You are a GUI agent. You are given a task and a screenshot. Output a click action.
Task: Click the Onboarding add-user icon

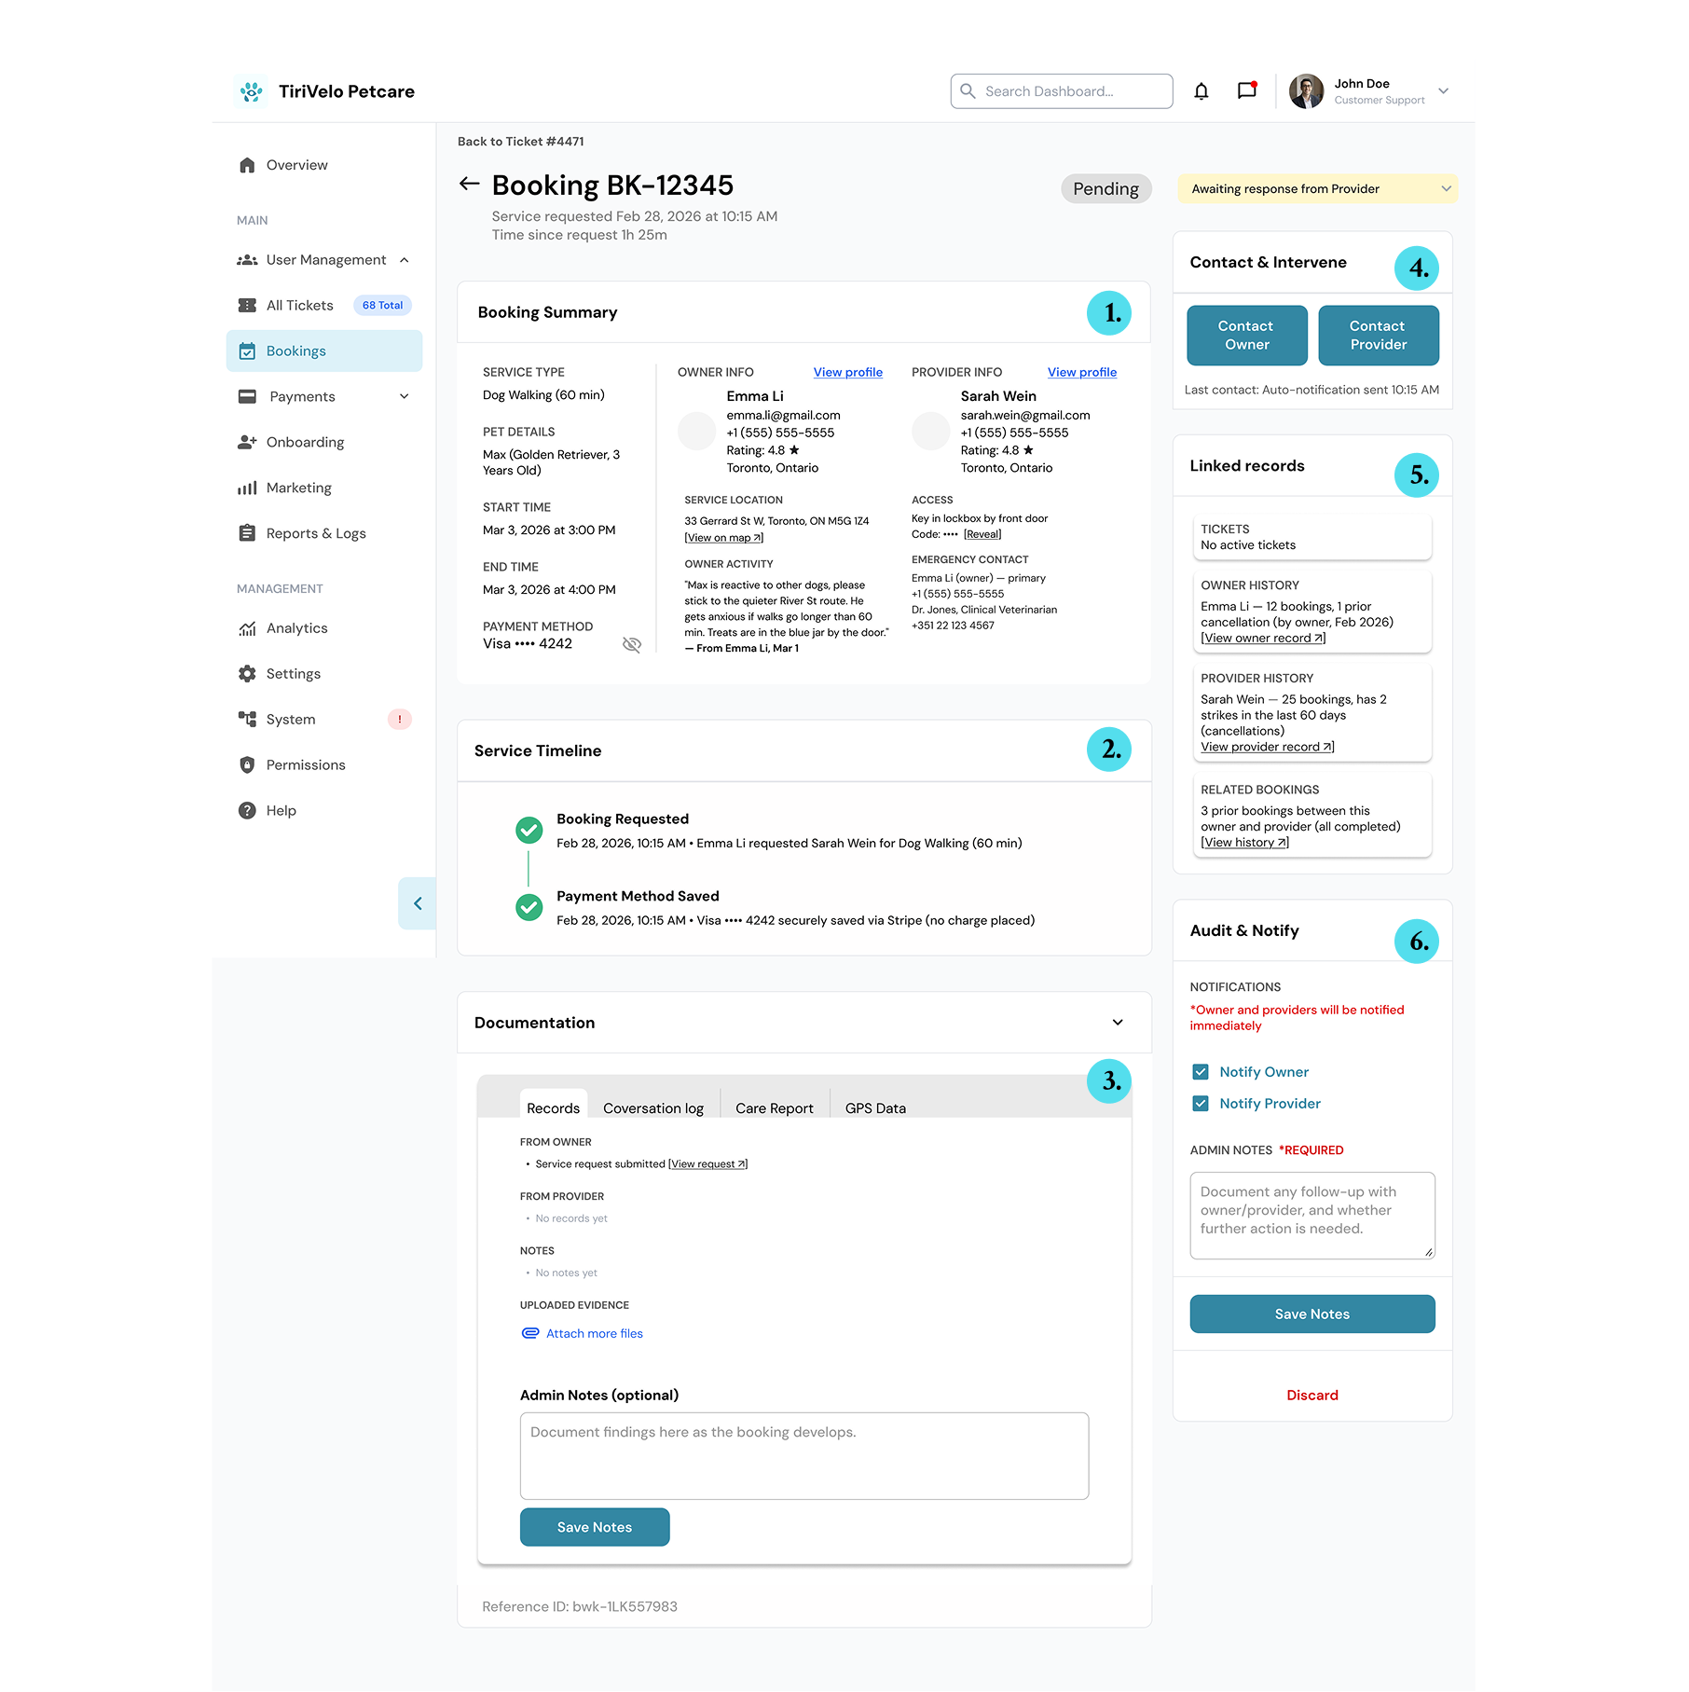tap(247, 443)
